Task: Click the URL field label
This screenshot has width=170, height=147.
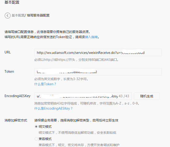Action: pyautogui.click(x=8, y=52)
